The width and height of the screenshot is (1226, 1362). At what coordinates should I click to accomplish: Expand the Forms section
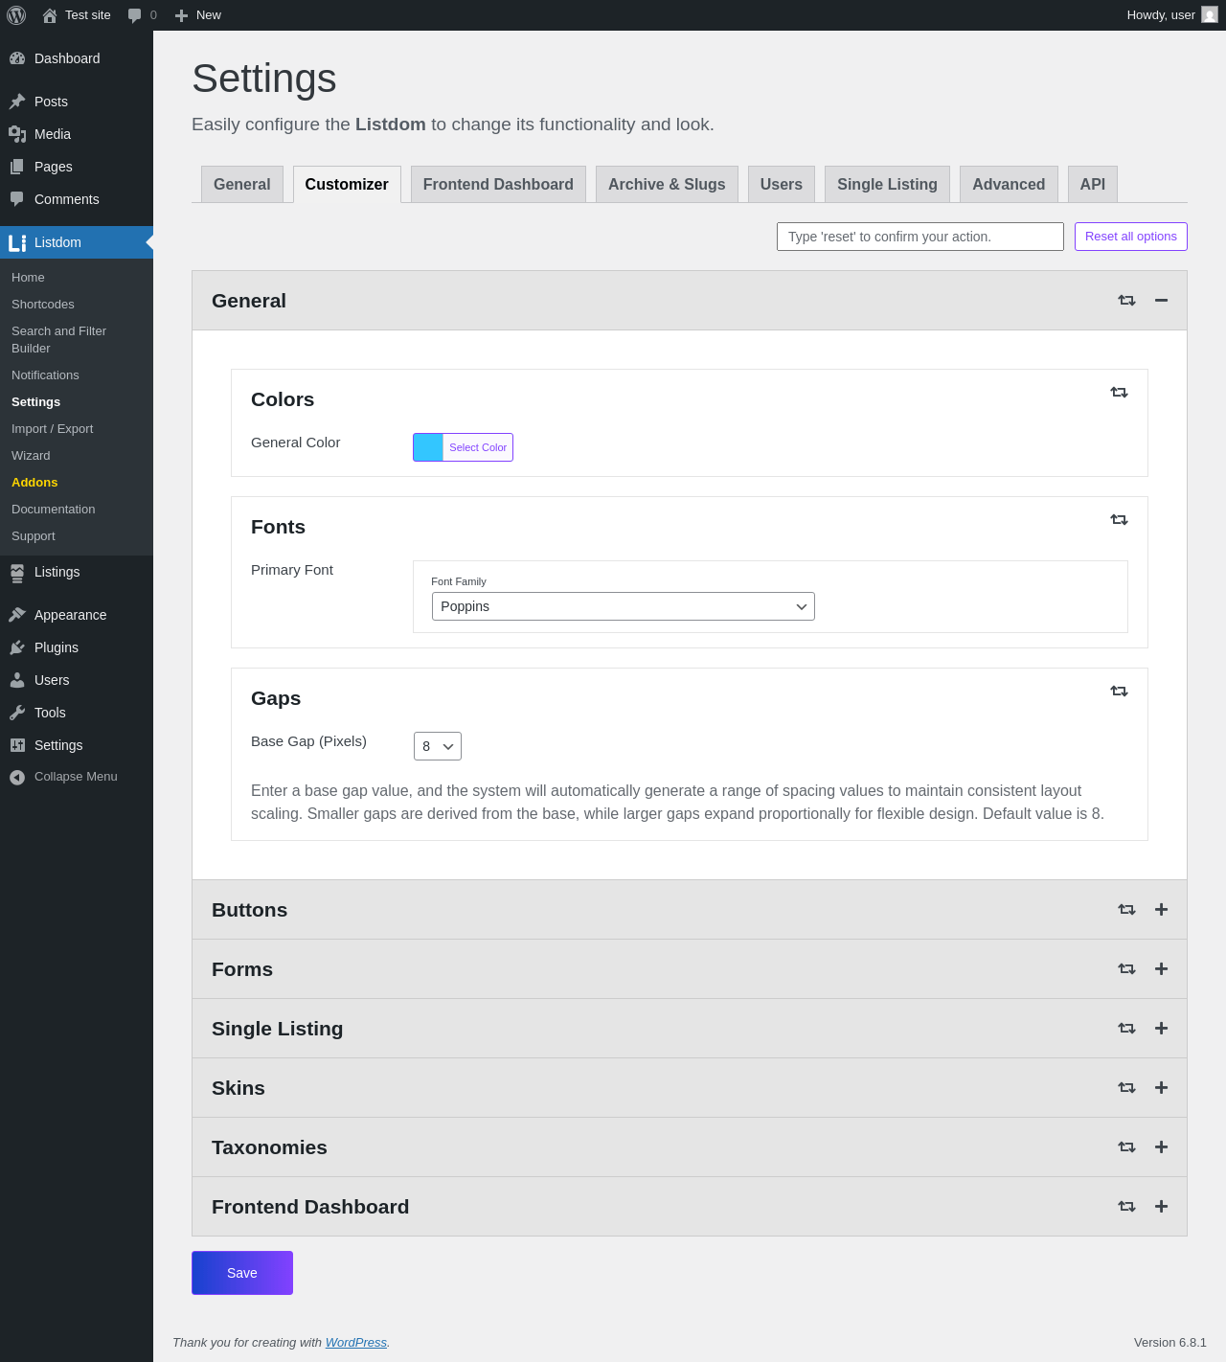(x=1161, y=969)
